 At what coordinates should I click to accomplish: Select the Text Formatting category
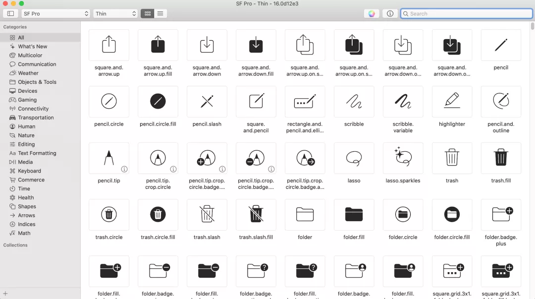(37, 153)
